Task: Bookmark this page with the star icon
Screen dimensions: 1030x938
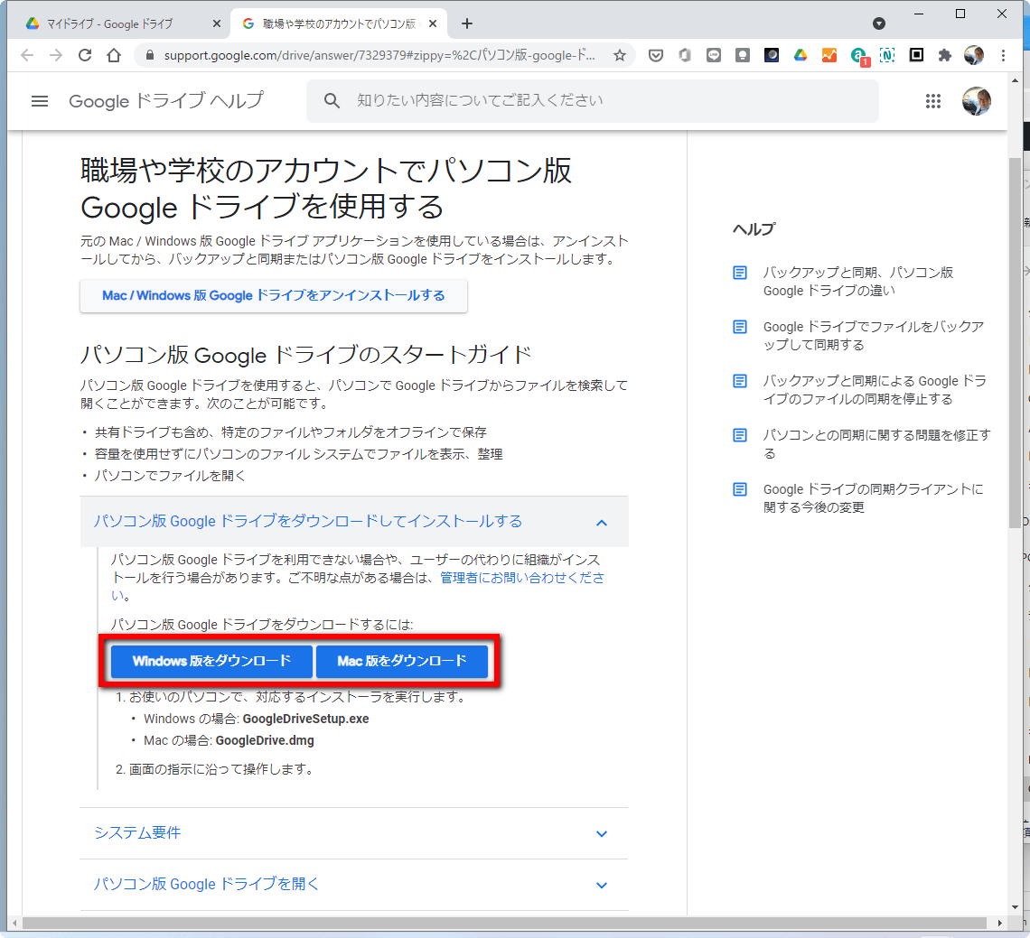Action: [x=620, y=55]
